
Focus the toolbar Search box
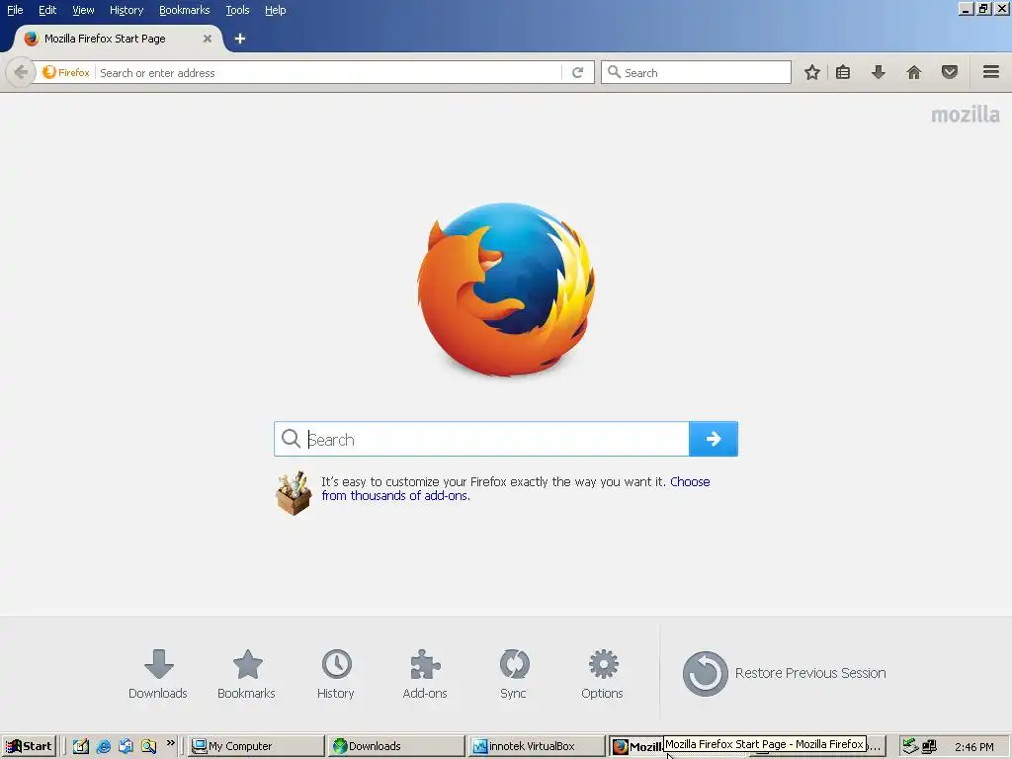point(697,73)
